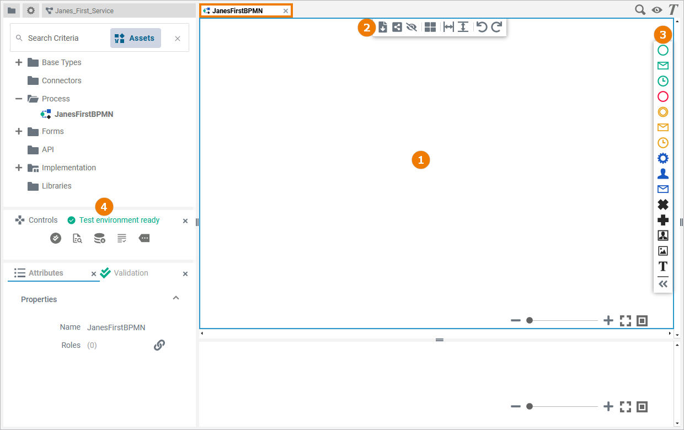Select the green Start Event from the palette
This screenshot has width=684, height=430.
662,50
